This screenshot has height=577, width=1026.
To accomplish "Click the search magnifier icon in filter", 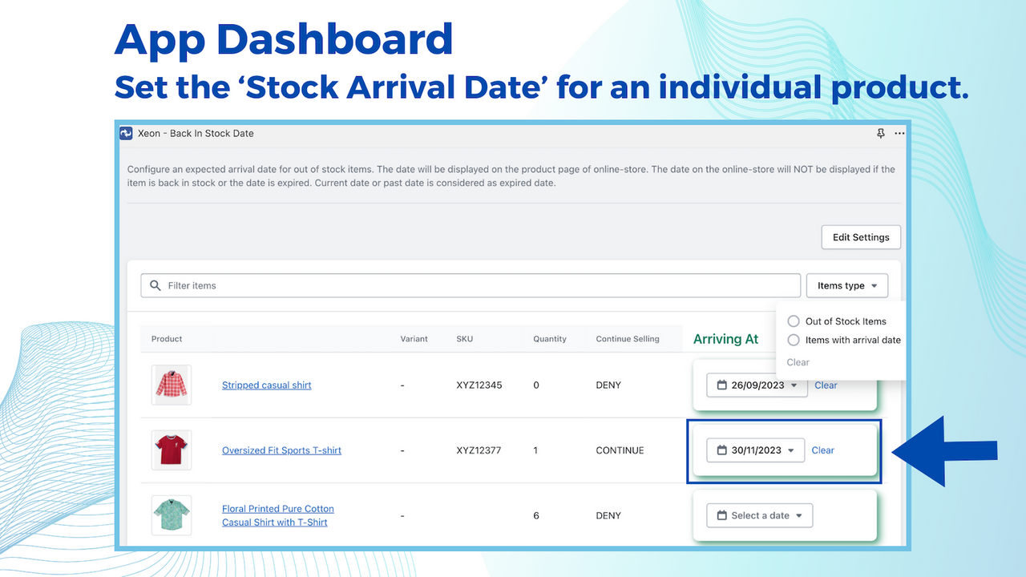I will click(x=156, y=285).
